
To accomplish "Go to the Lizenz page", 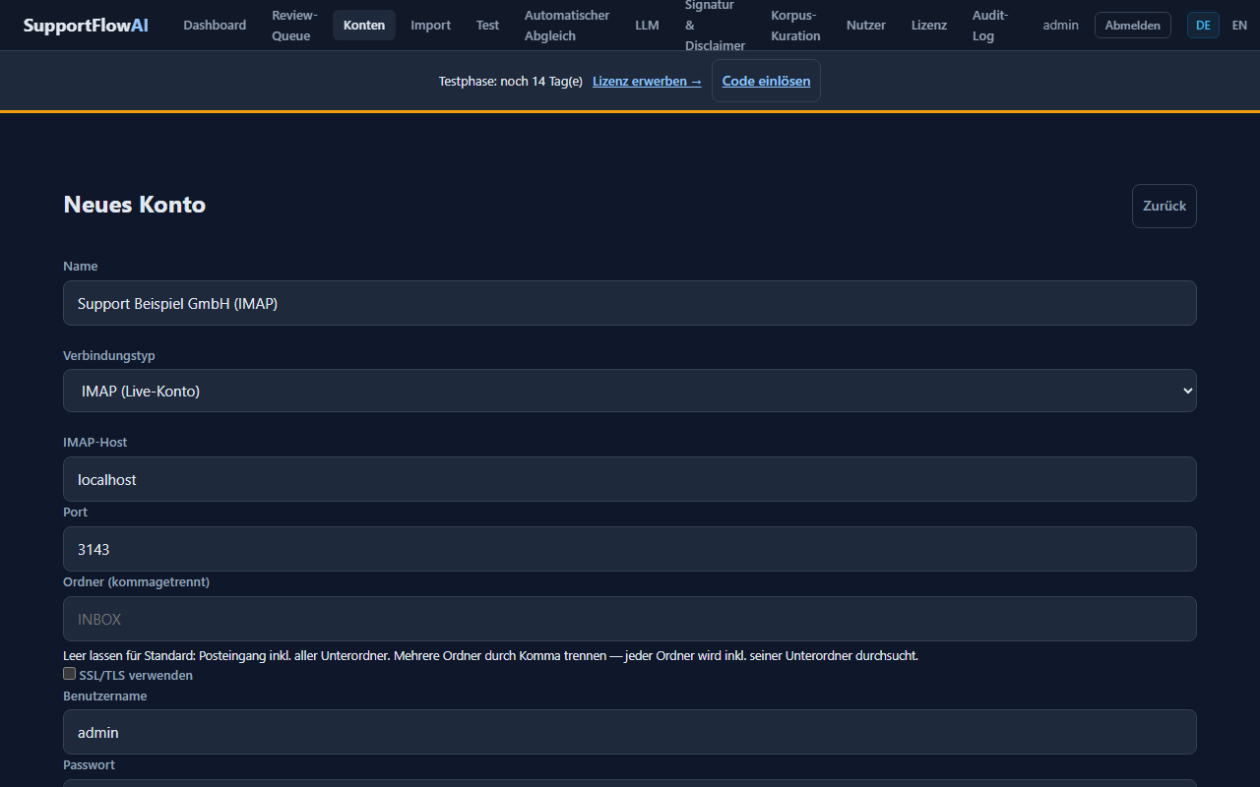I will pyautogui.click(x=929, y=26).
